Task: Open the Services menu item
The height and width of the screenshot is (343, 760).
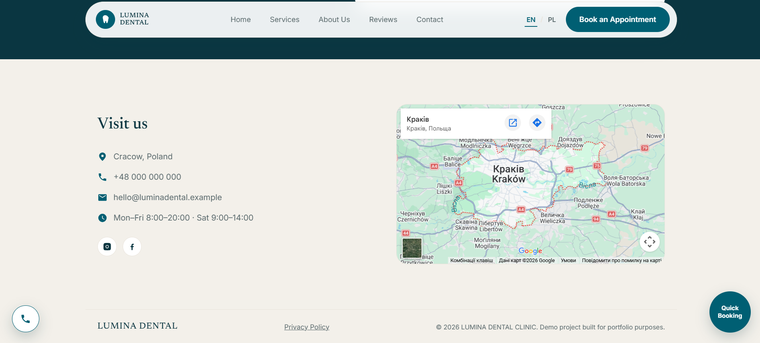Action: coord(285,20)
